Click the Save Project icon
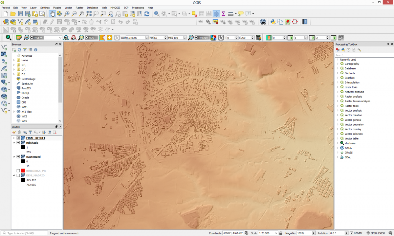394x236 pixels. pyautogui.click(x=20, y=14)
